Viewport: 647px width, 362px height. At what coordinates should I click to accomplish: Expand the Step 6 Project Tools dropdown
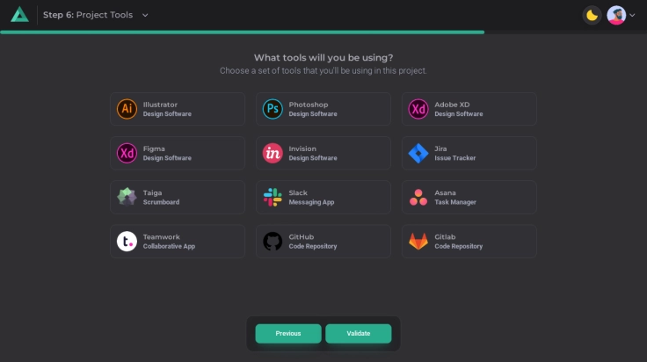[145, 15]
